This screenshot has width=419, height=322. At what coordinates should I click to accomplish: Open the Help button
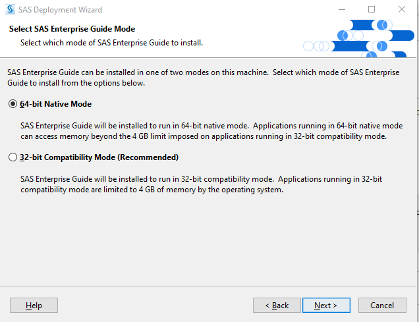(34, 306)
